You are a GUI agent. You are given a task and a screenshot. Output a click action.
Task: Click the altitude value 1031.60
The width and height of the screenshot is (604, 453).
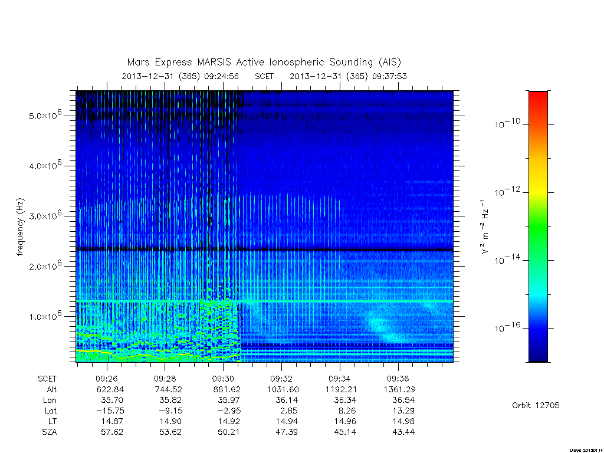pyautogui.click(x=283, y=389)
